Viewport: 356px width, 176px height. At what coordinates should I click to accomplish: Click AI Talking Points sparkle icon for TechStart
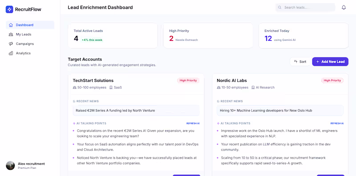tap(74, 124)
